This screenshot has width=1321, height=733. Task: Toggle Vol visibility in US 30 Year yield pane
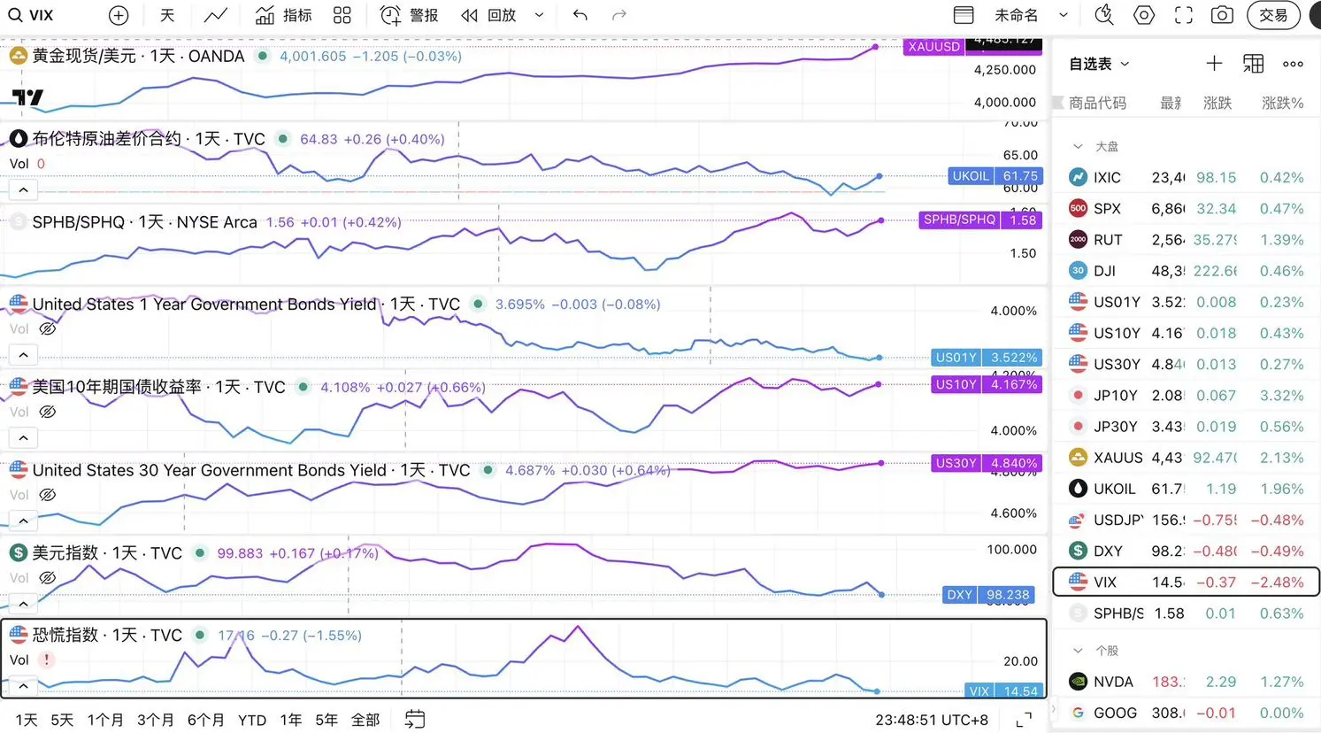(48, 495)
